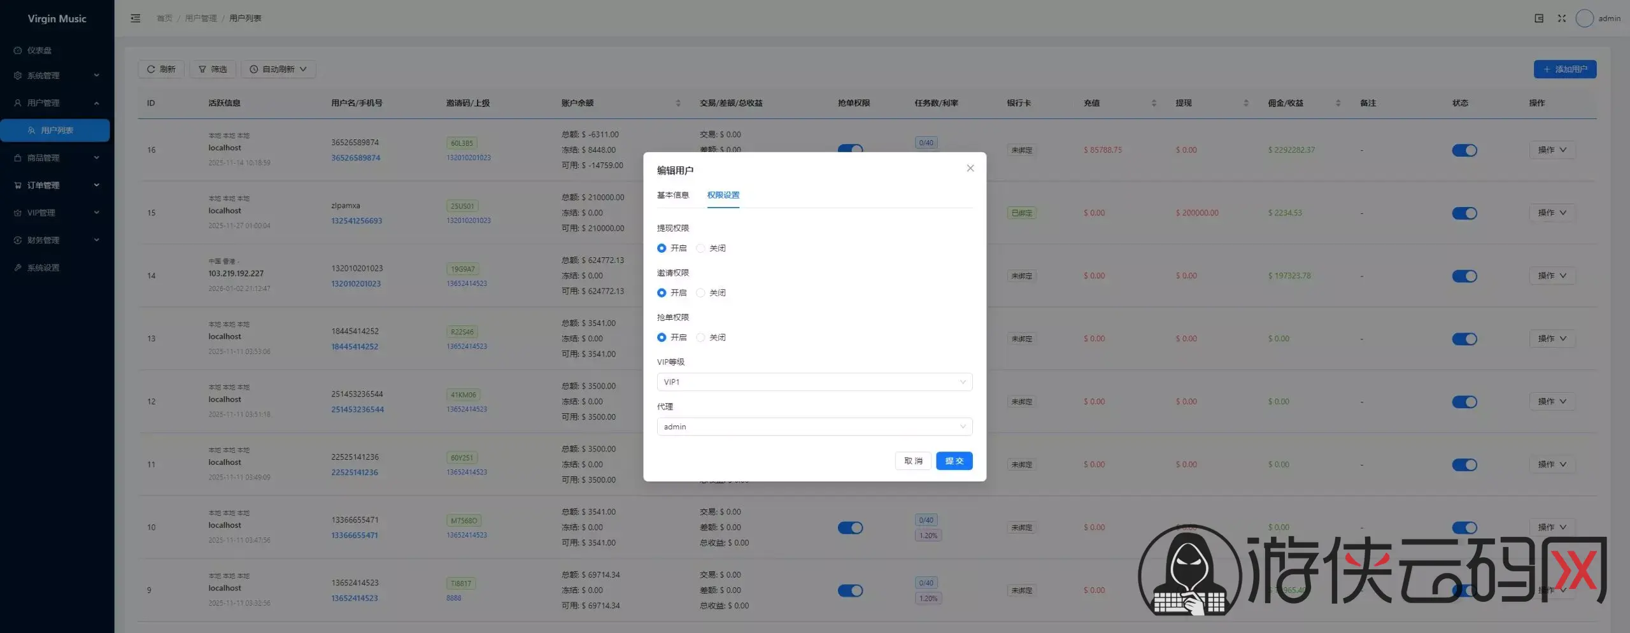The width and height of the screenshot is (1630, 633).
Task: Click the fullscreen toggle icon in header
Action: pyautogui.click(x=1561, y=18)
